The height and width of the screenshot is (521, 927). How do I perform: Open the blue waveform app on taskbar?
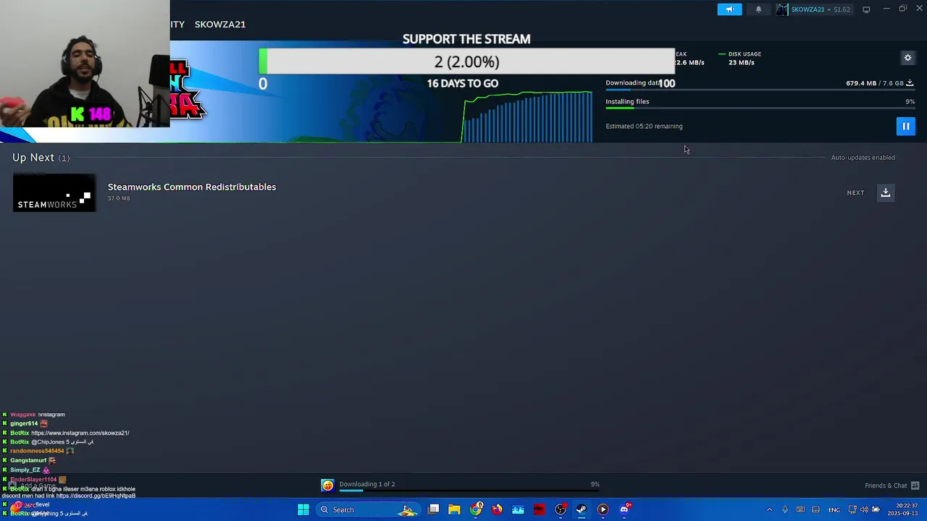(x=518, y=509)
